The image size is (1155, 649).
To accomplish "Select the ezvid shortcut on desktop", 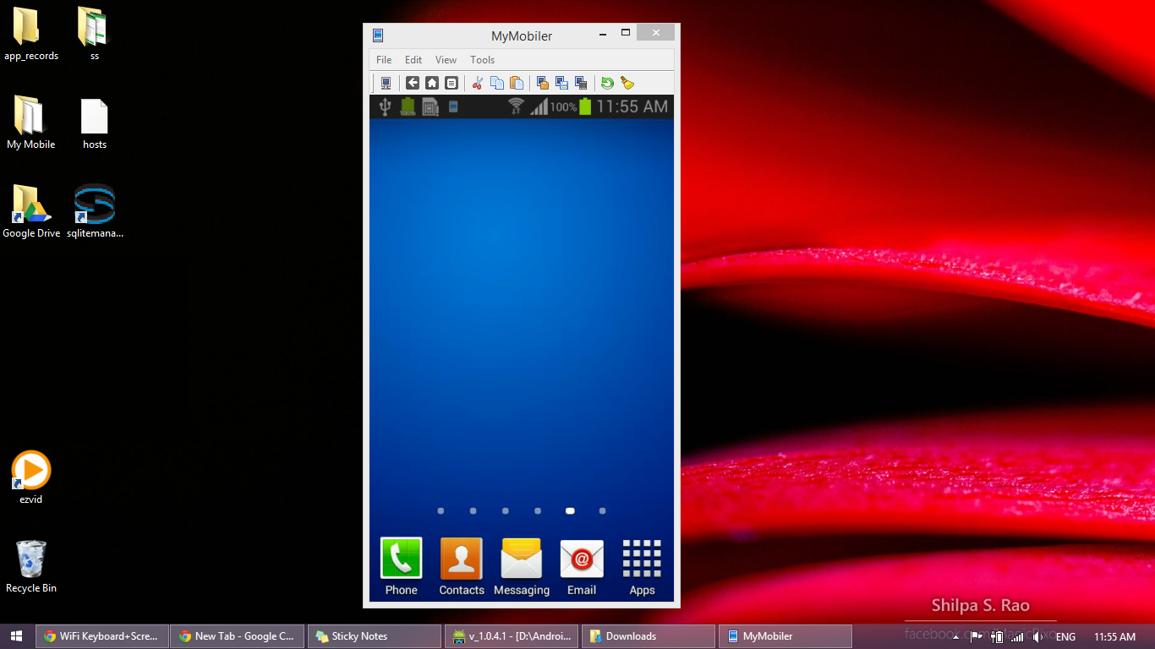I will (31, 477).
